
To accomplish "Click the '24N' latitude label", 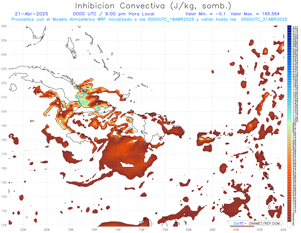I will (x=4, y=55).
